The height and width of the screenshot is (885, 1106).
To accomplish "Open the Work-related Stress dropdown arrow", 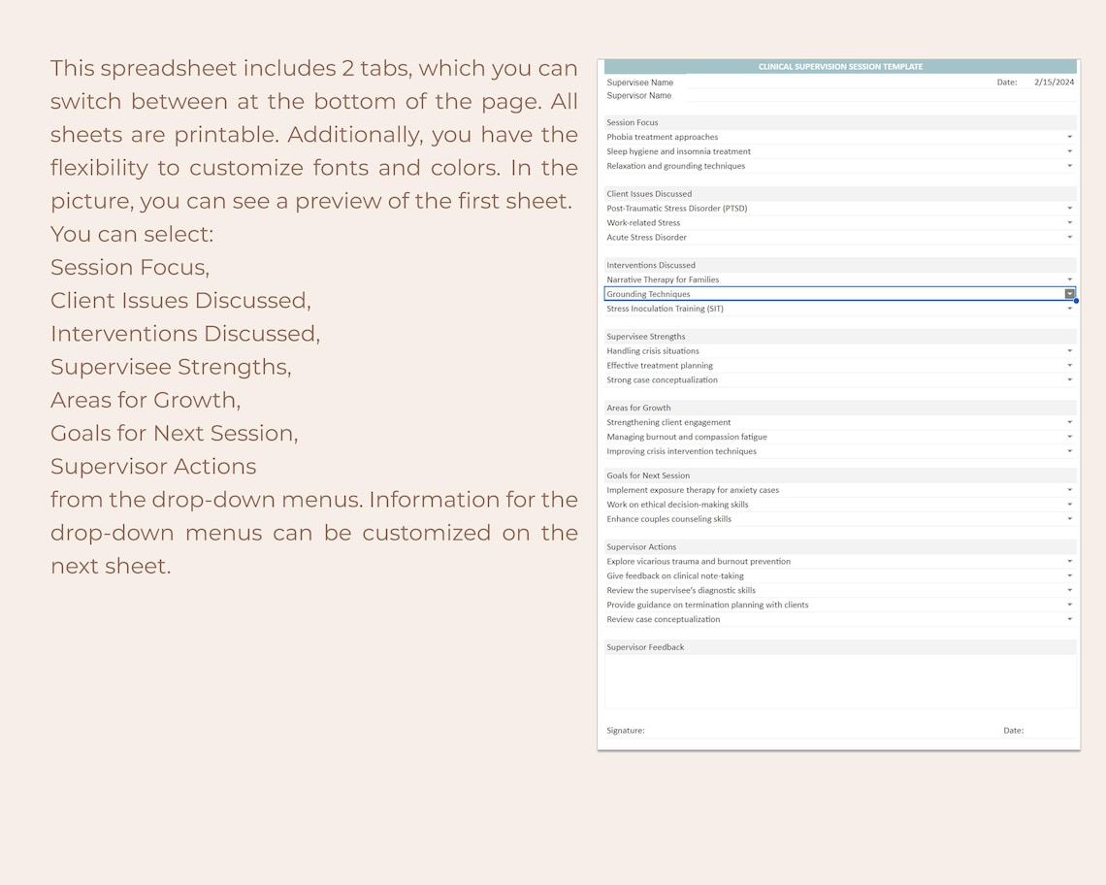I will (1069, 222).
